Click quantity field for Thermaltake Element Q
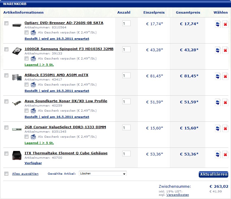This screenshot has width=231, height=199. 126,154
